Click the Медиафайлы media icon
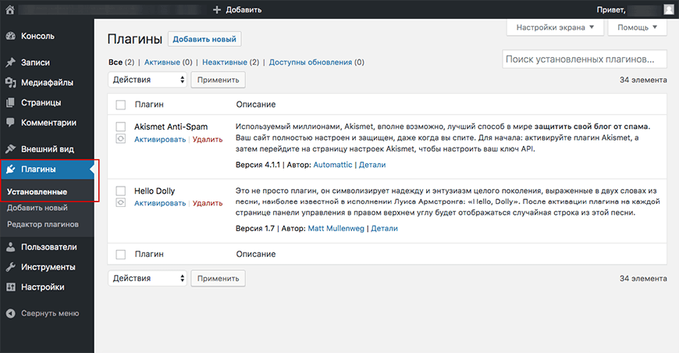 (11, 82)
